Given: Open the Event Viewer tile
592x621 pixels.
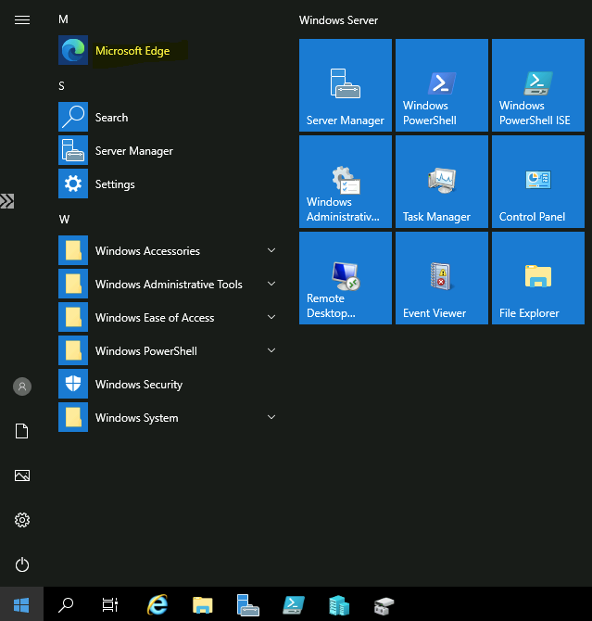Looking at the screenshot, I should (x=442, y=278).
